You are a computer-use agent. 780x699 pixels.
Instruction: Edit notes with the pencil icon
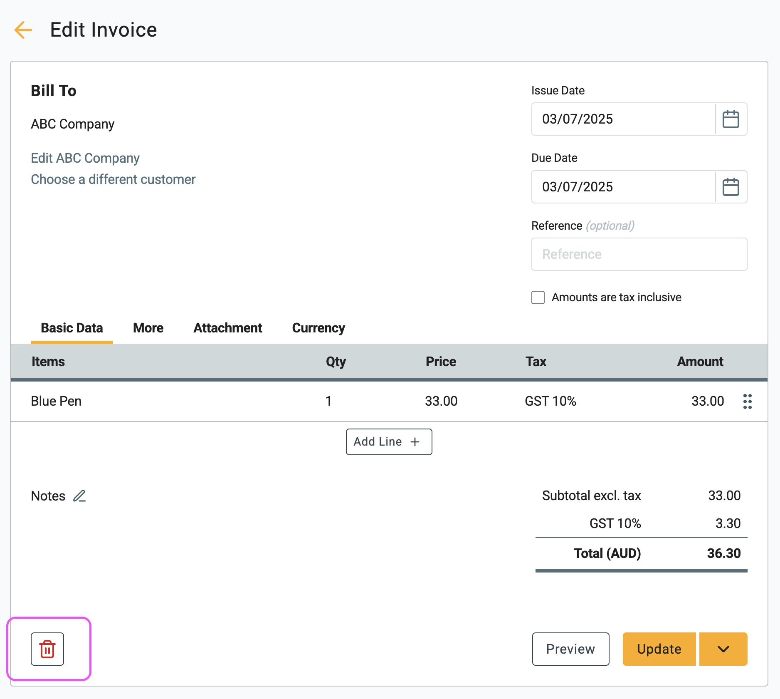(79, 496)
